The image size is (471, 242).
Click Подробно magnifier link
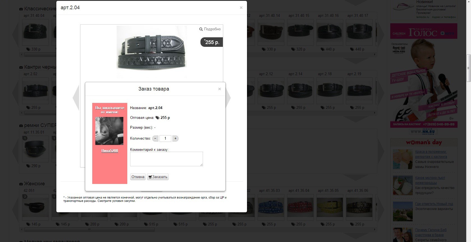pos(210,29)
